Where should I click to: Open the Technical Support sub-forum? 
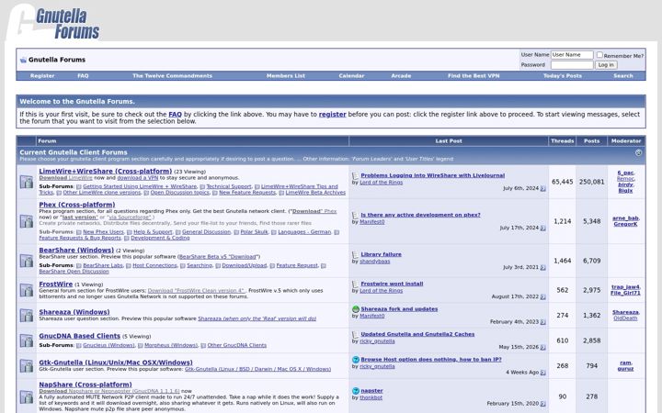(x=228, y=186)
